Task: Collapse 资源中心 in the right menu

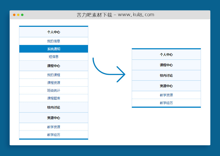Action: 166,86
